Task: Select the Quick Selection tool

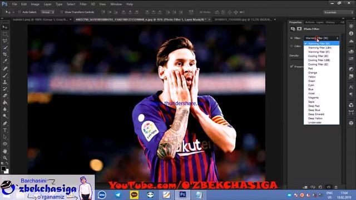Action: (5, 48)
